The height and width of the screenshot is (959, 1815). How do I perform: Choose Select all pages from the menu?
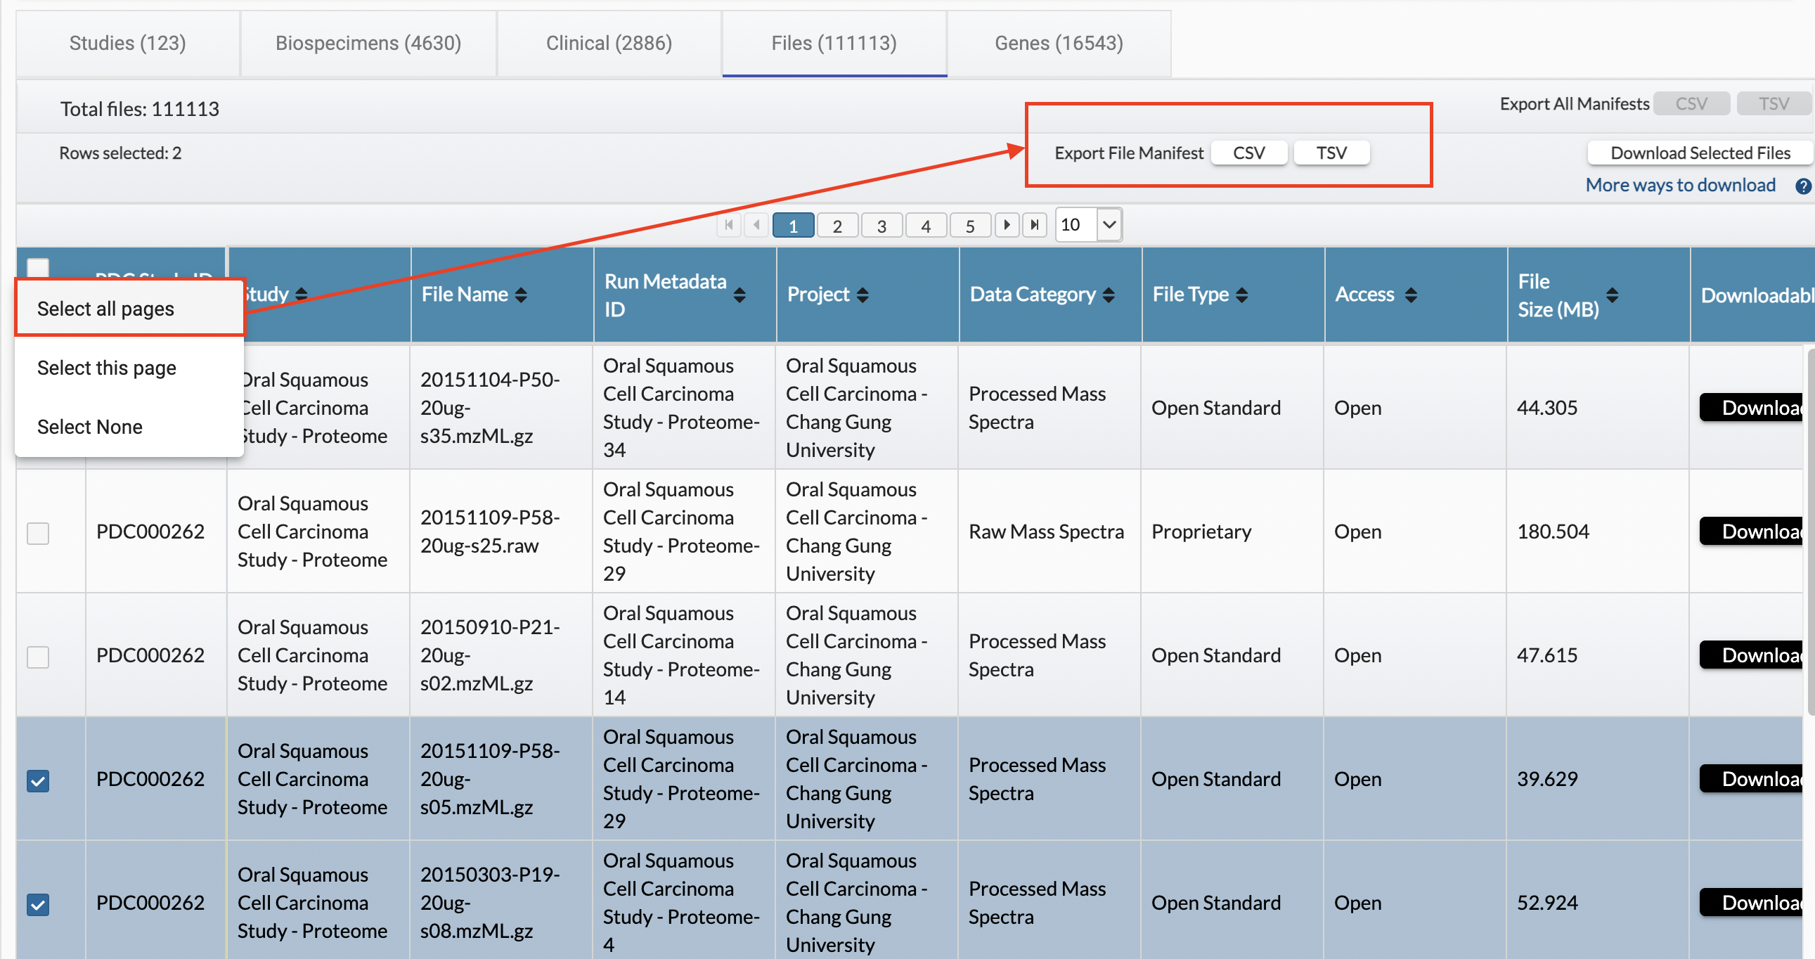coord(105,309)
